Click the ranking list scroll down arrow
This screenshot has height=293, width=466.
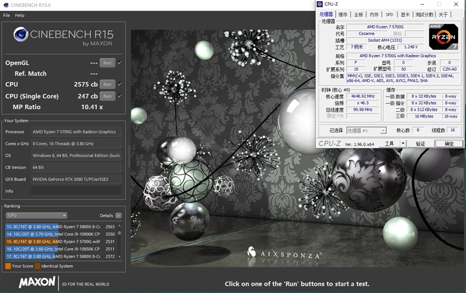[119, 257]
